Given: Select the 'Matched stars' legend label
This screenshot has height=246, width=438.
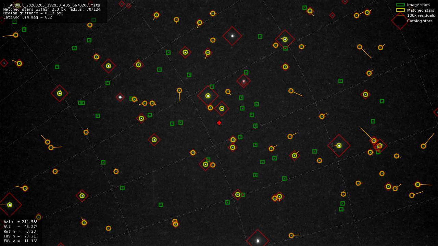Looking at the screenshot, I should [x=421, y=10].
